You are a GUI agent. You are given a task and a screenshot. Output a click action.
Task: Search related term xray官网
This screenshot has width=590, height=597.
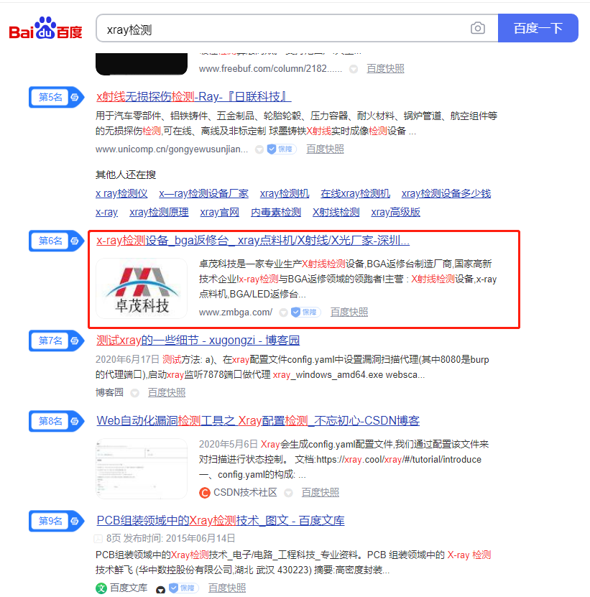pos(220,212)
